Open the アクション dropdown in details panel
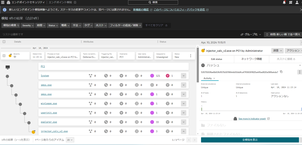302x145 pixels. click(x=293, y=51)
